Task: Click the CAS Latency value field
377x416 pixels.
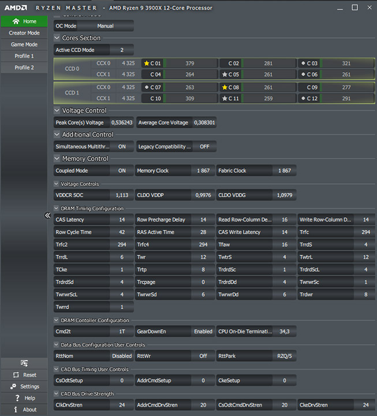Action: (x=122, y=220)
